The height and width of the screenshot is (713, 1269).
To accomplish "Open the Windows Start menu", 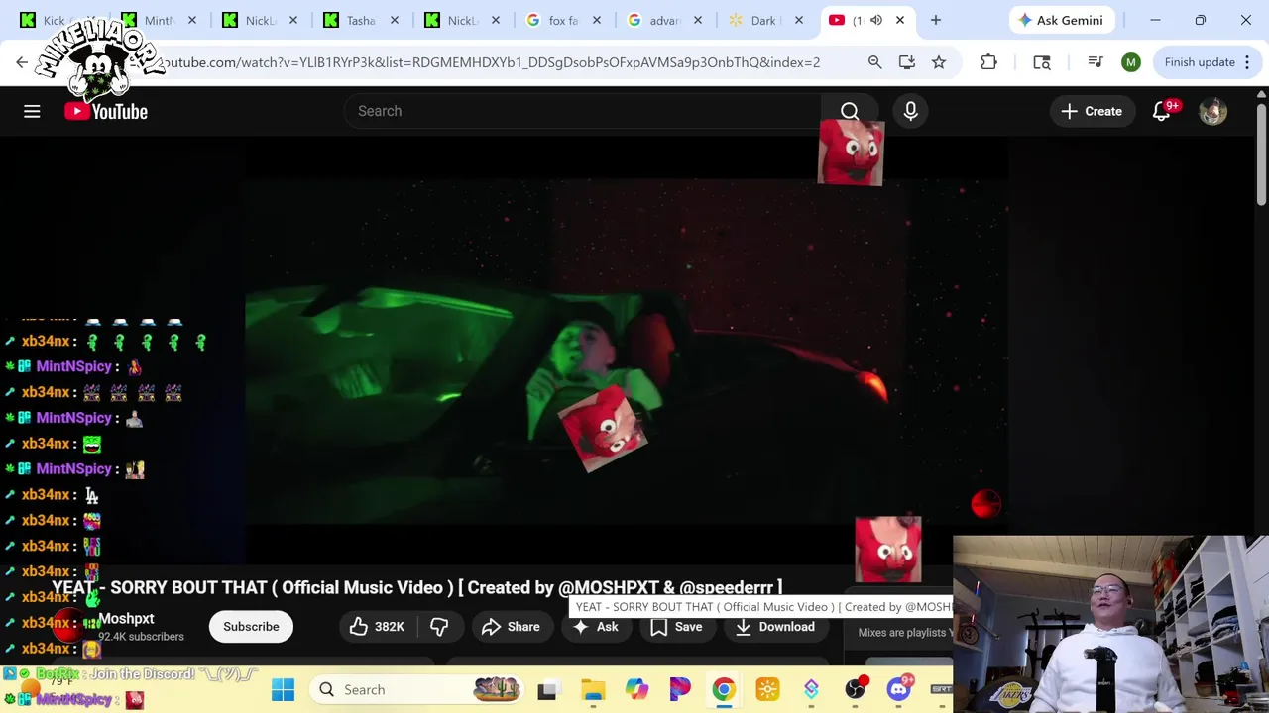I will (x=283, y=689).
